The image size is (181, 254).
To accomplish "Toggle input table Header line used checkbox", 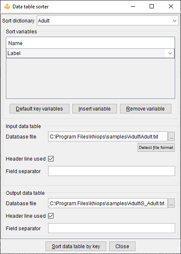I will (x=51, y=159).
